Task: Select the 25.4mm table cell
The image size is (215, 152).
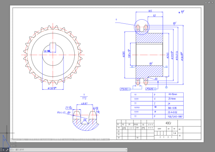Action: pos(172,99)
